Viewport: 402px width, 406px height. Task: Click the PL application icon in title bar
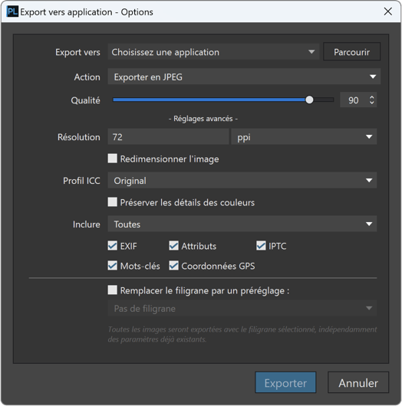click(x=12, y=12)
